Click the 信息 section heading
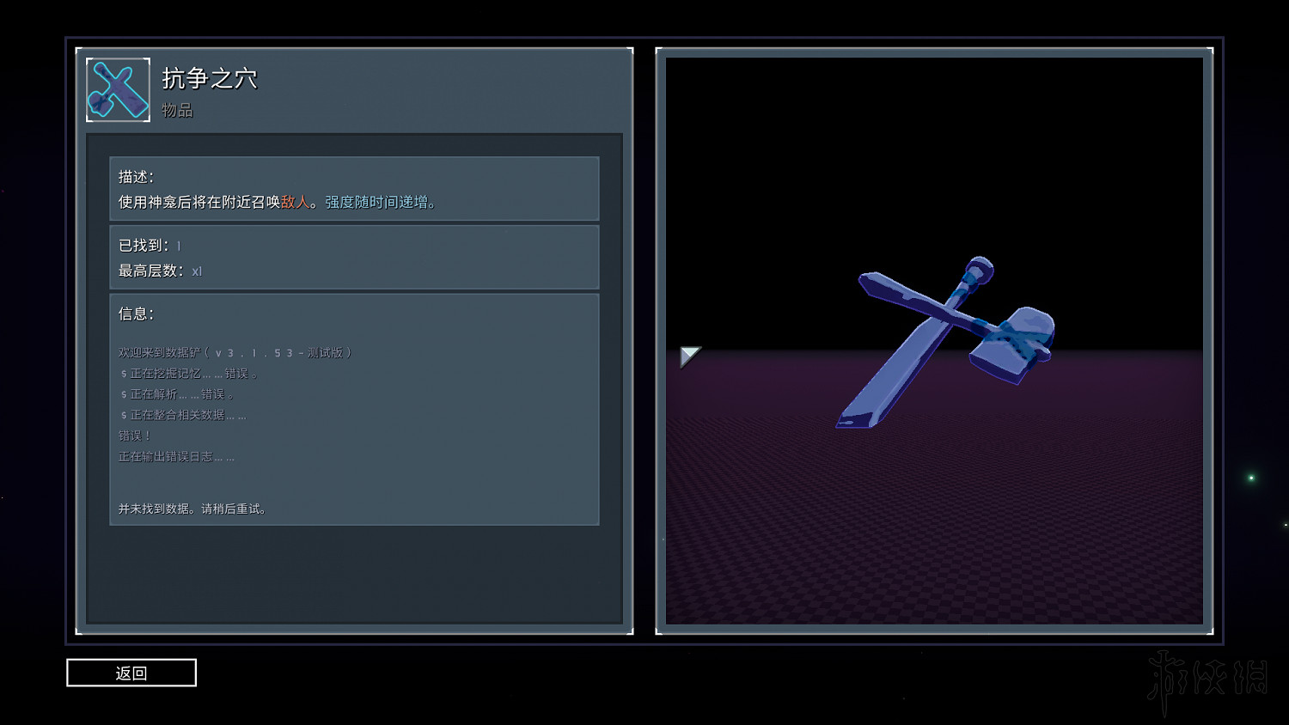The height and width of the screenshot is (725, 1289). pos(136,314)
